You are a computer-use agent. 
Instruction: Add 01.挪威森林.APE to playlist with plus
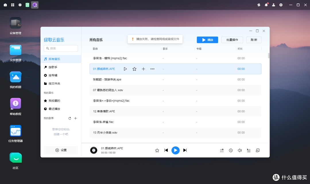pos(143,69)
